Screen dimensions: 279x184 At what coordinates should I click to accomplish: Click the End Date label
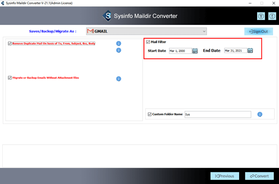(212, 51)
